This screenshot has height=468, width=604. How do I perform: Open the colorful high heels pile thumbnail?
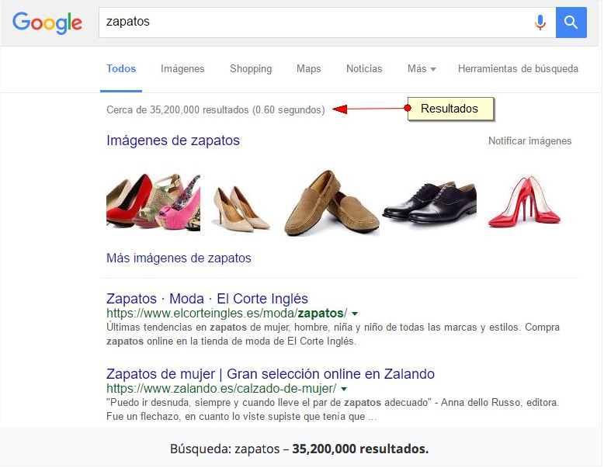coord(153,202)
